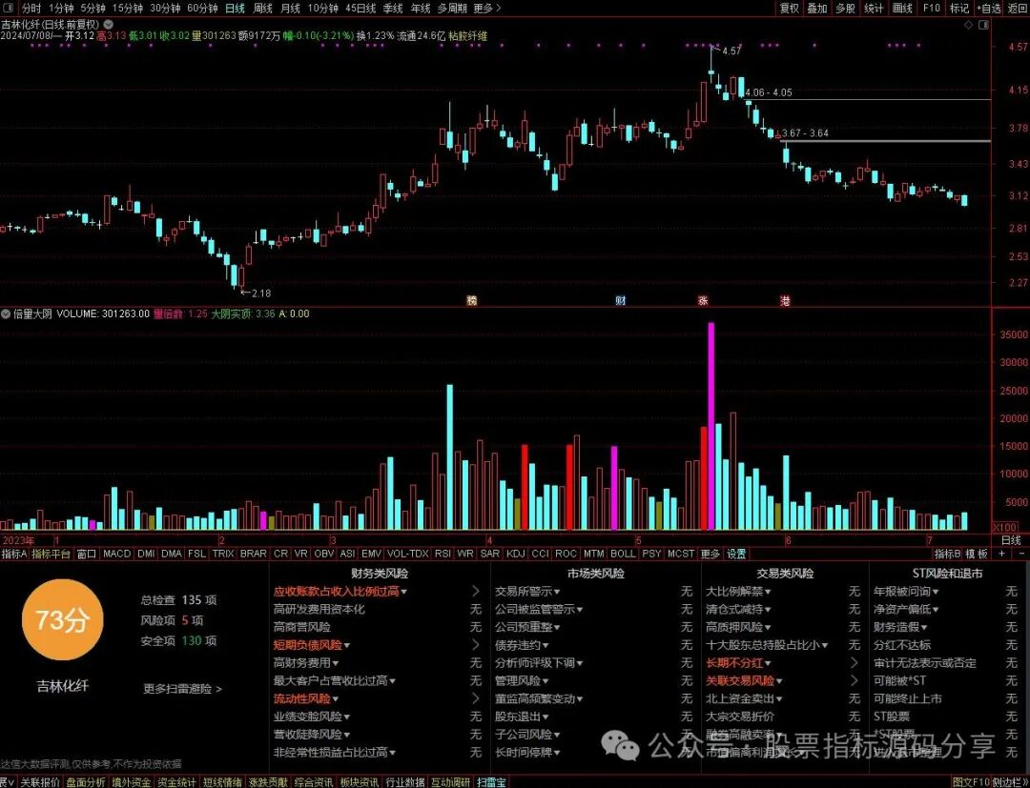The image size is (1030, 788).
Task: Click the 日线 label on the time axis
Action: coord(1010,540)
